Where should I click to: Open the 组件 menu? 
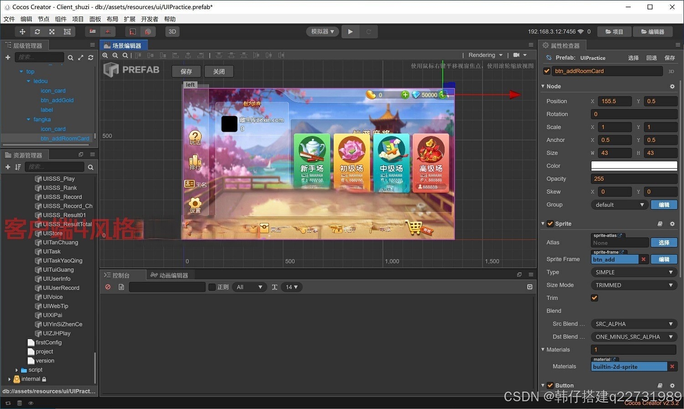(61, 19)
